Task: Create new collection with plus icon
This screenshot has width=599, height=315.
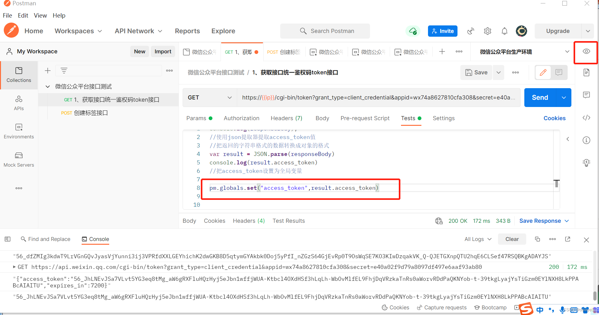Action: pos(48,71)
